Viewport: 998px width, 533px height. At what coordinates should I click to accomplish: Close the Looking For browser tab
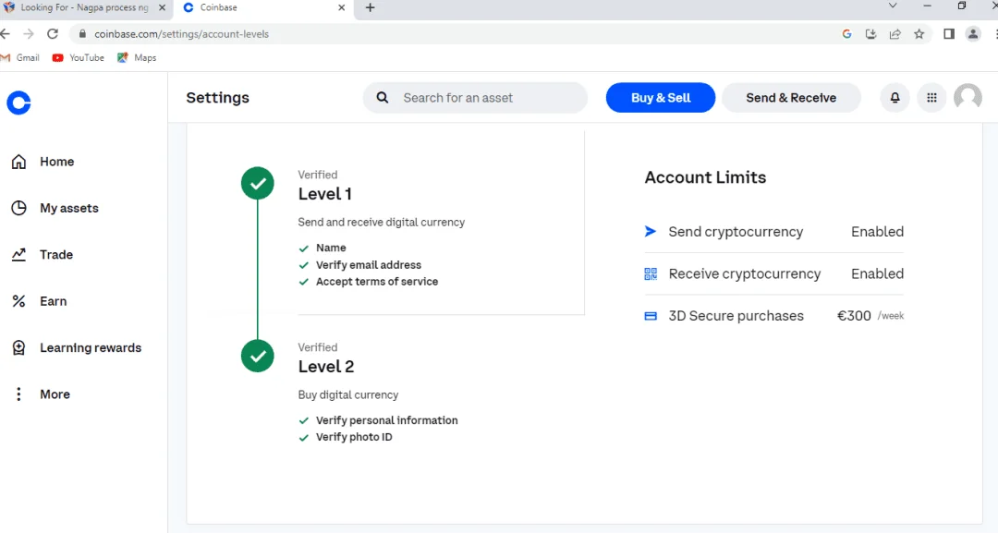coord(162,7)
